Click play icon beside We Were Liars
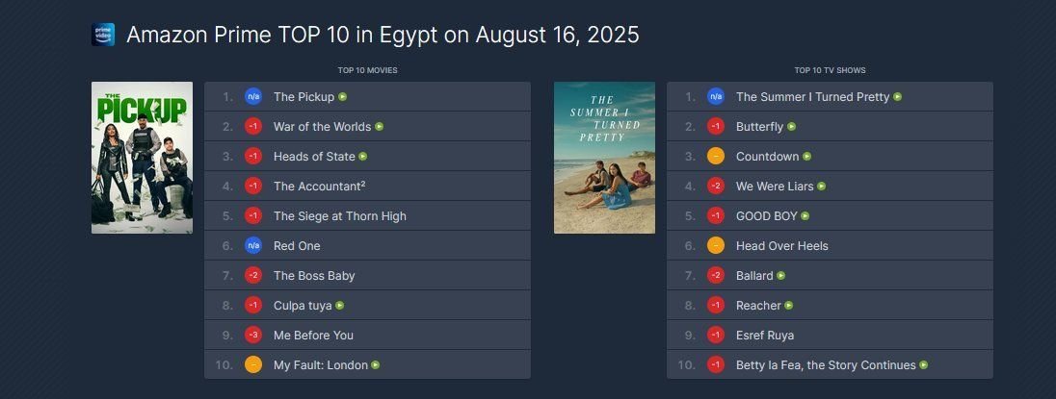Viewport: 1056px width, 399px height. (822, 187)
